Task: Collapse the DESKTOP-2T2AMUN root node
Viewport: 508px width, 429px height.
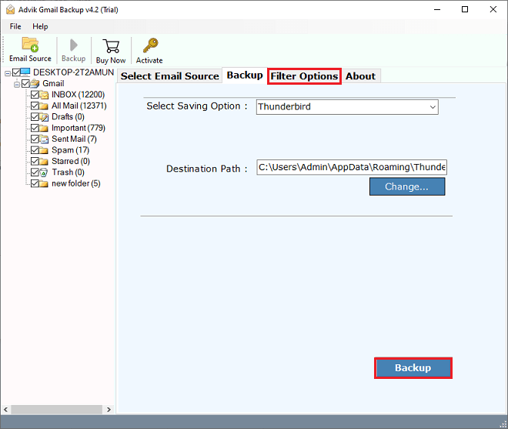Action: (7, 72)
